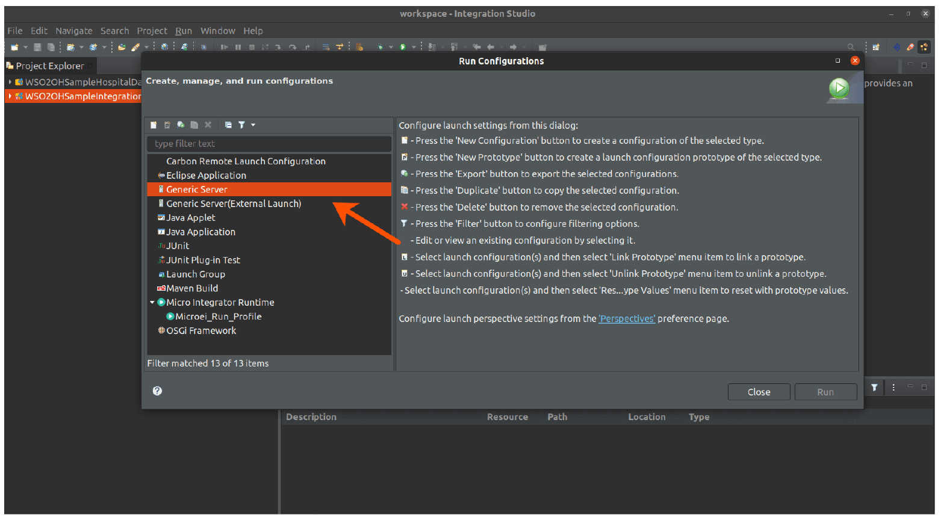Open the Edit menu

click(39, 31)
